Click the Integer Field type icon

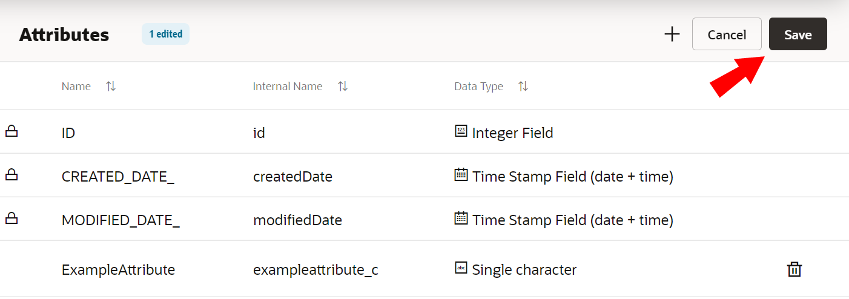(x=461, y=131)
